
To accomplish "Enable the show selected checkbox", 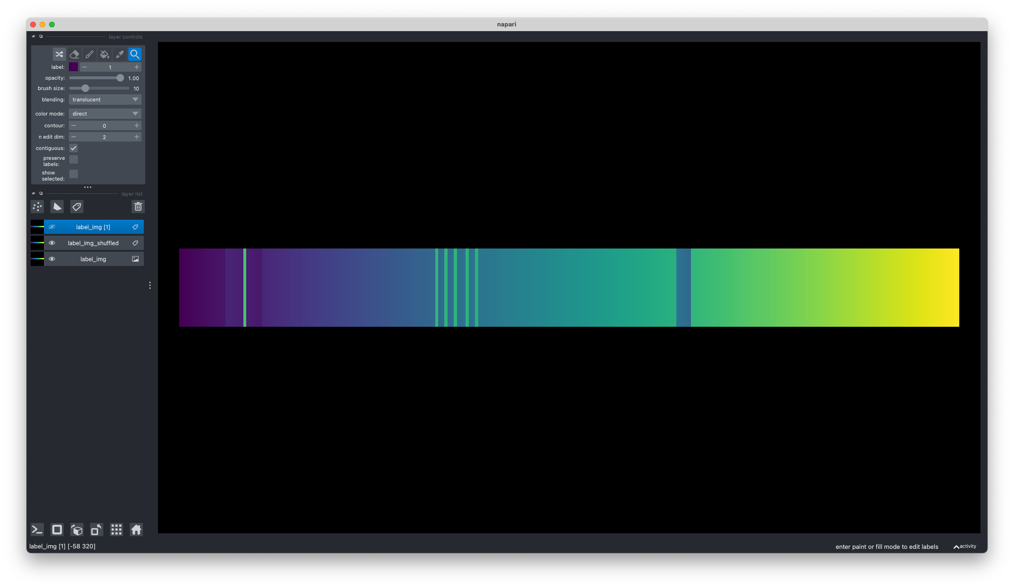I will 74,174.
